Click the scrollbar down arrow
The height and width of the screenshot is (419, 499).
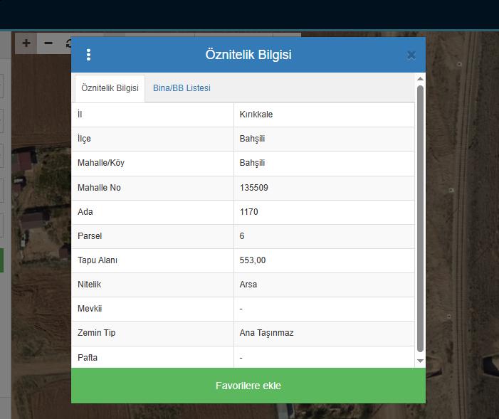[x=420, y=361]
